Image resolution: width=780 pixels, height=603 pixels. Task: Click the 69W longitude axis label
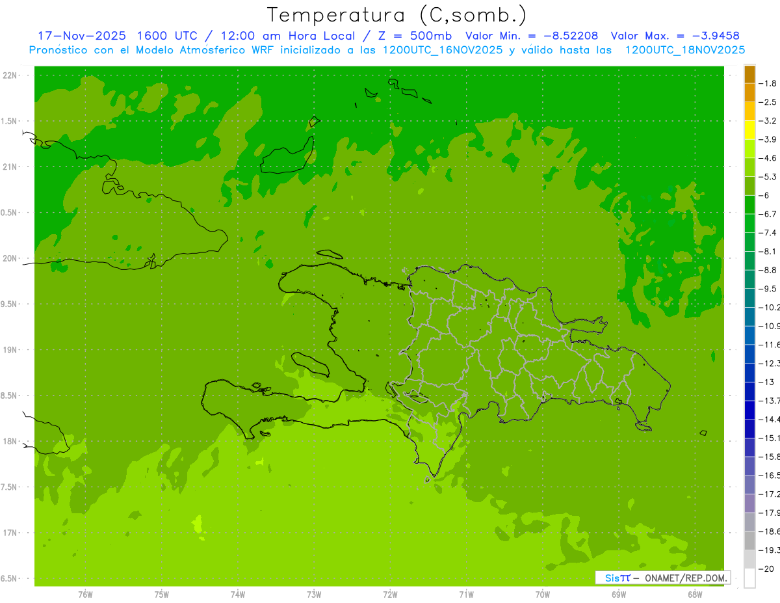(619, 595)
